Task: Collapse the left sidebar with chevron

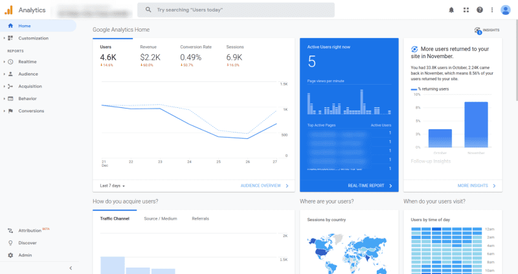Action: click(71, 268)
